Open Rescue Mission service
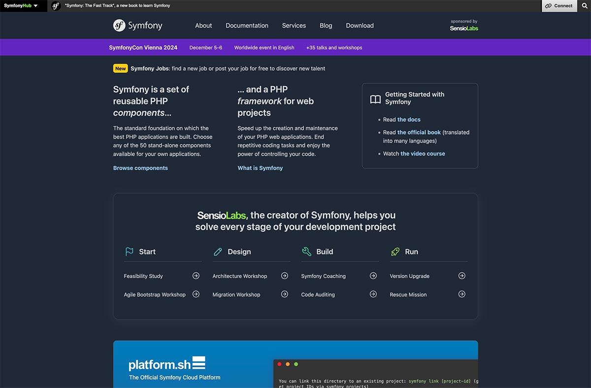Image resolution: width=591 pixels, height=388 pixels. click(x=408, y=294)
